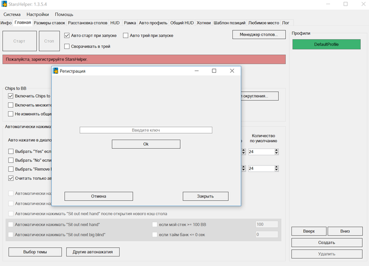Click the Стоп button

click(x=49, y=41)
